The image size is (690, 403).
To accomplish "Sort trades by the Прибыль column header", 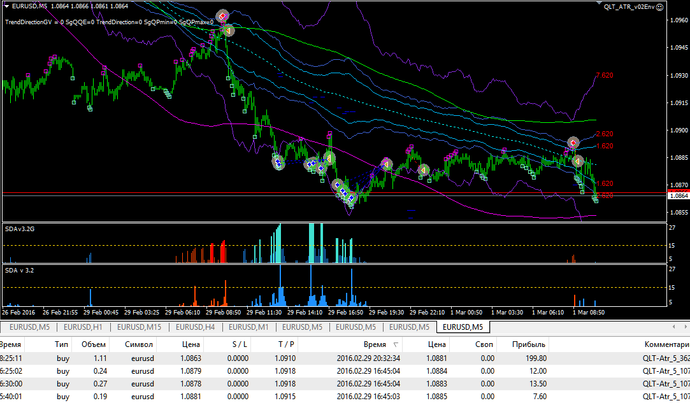I will point(529,344).
